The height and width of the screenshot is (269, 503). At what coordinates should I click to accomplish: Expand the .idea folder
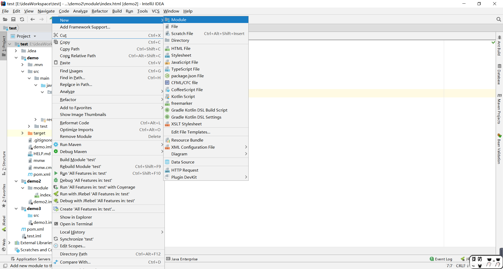click(16, 51)
